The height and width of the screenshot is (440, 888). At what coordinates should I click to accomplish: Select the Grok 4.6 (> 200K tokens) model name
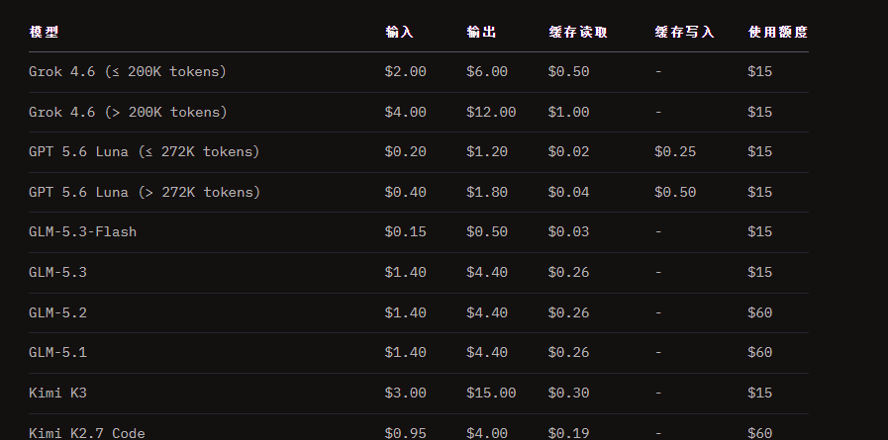pyautogui.click(x=128, y=112)
